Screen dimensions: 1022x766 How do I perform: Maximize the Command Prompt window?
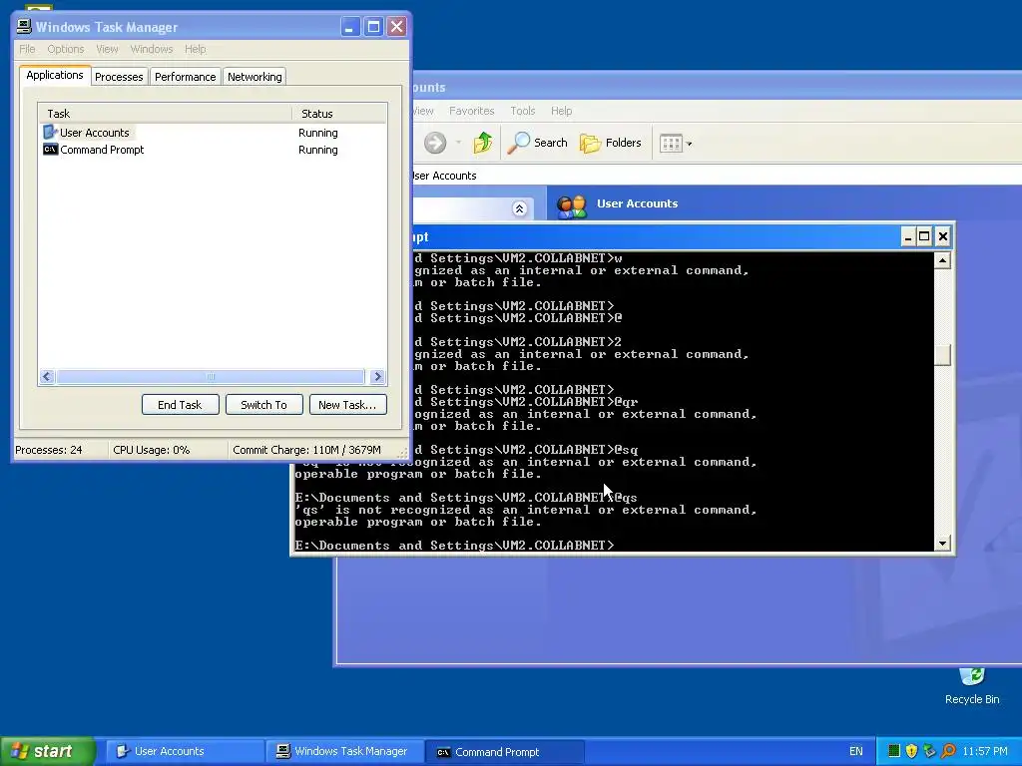(x=924, y=236)
